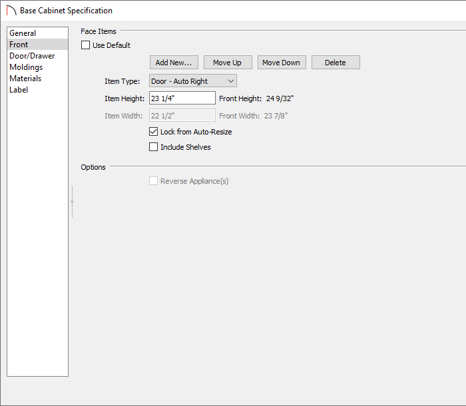The width and height of the screenshot is (466, 406).
Task: Click the Move Up button
Action: [x=228, y=63]
